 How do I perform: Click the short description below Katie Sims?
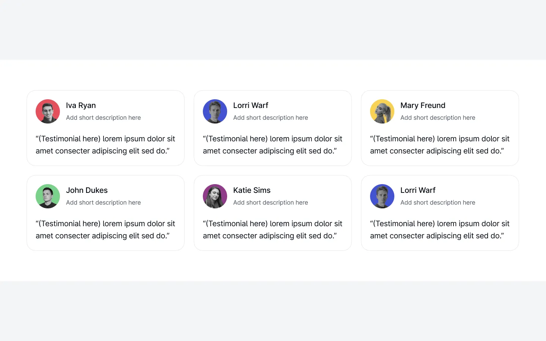[x=271, y=202]
